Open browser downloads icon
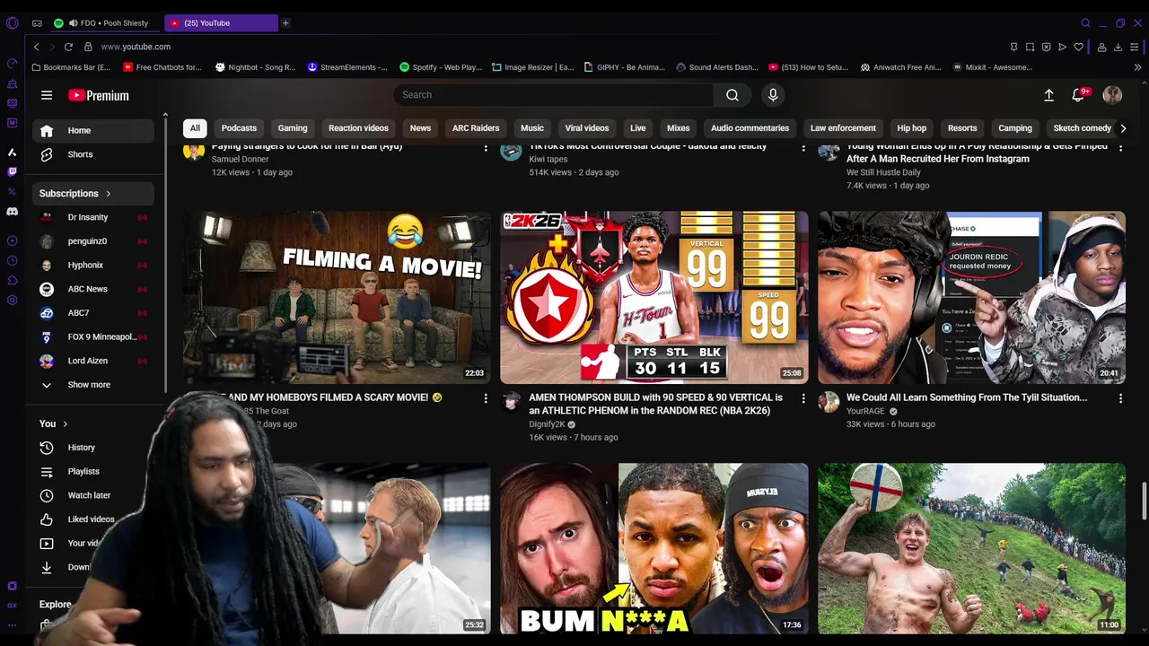Viewport: 1149px width, 646px height. 1118,47
